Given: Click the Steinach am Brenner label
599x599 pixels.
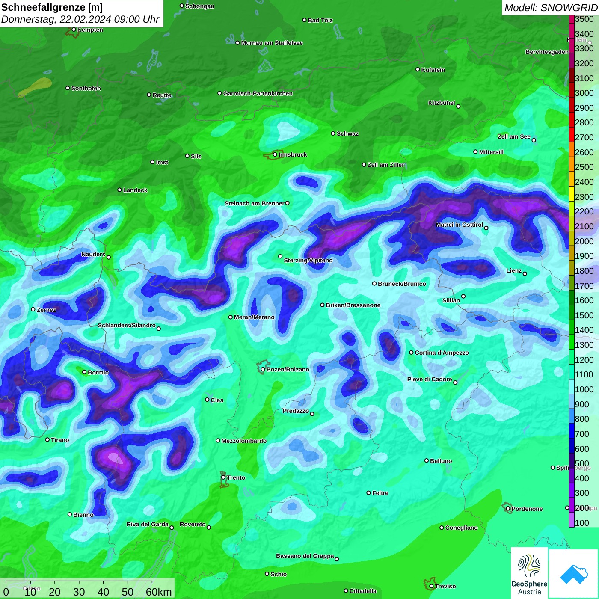Looking at the screenshot, I should [x=255, y=203].
